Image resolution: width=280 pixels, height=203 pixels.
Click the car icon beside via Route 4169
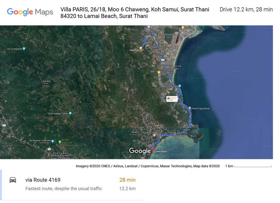tap(12, 180)
